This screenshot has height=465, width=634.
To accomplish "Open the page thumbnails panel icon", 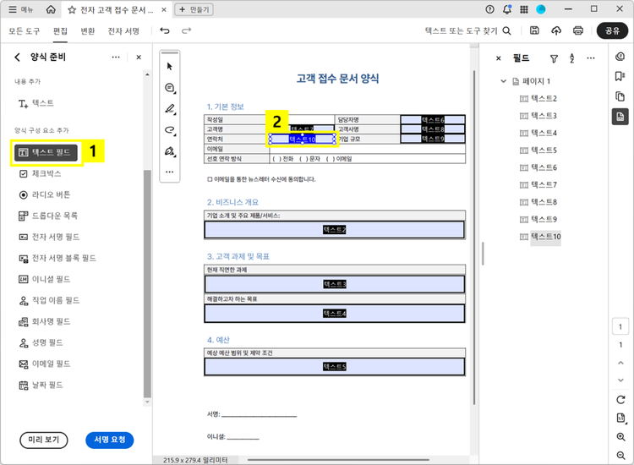I will point(620,96).
